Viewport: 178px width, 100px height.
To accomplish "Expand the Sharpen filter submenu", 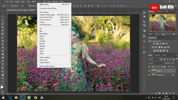I will pos(54,46).
